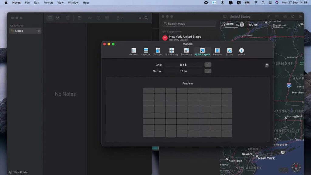This screenshot has height=175, width=311.
Task: Select the Notes folder in sidebar
Action: 25,31
